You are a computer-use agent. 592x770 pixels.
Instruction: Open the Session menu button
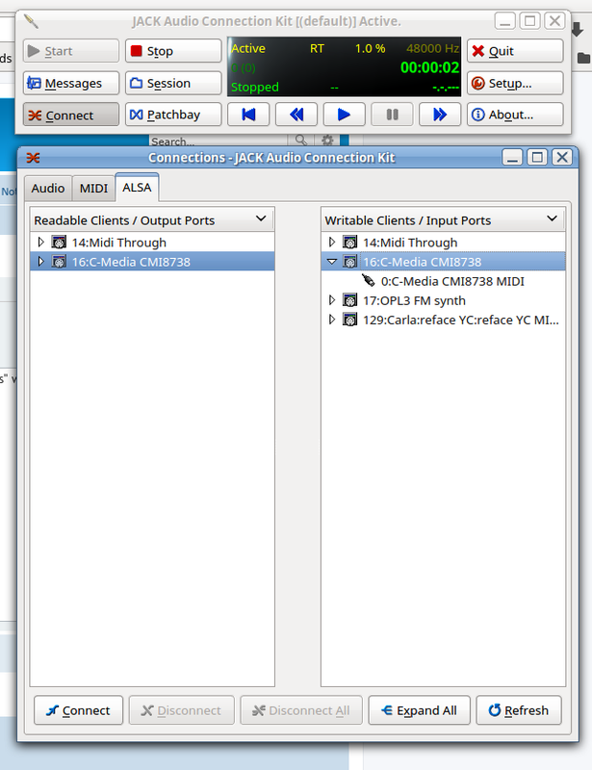coord(173,83)
